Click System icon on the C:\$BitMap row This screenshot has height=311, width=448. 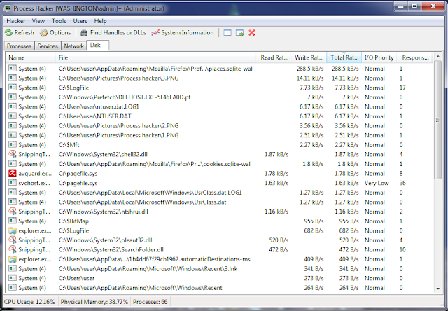pos(13,221)
